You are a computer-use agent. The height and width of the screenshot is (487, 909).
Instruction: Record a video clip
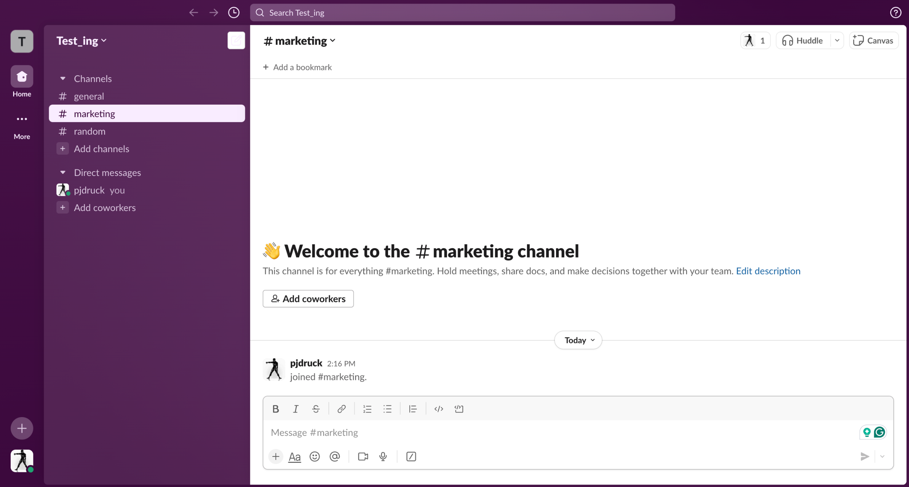tap(363, 456)
